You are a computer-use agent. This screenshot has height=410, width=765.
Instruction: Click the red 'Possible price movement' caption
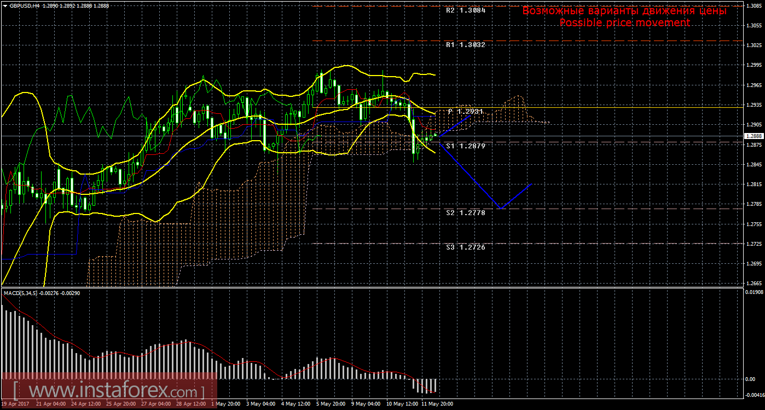(624, 22)
